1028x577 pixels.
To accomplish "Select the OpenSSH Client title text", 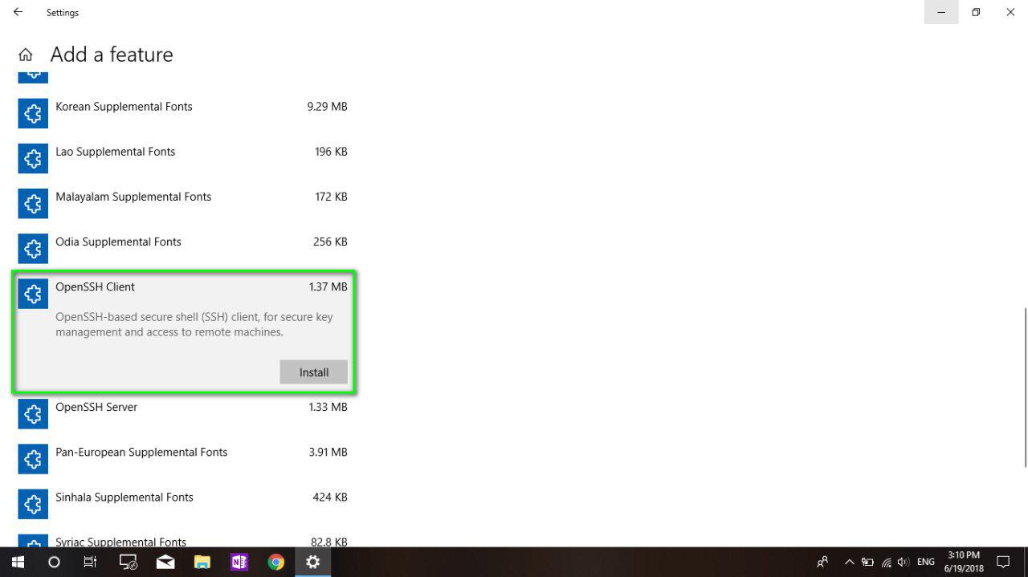I will pos(95,286).
